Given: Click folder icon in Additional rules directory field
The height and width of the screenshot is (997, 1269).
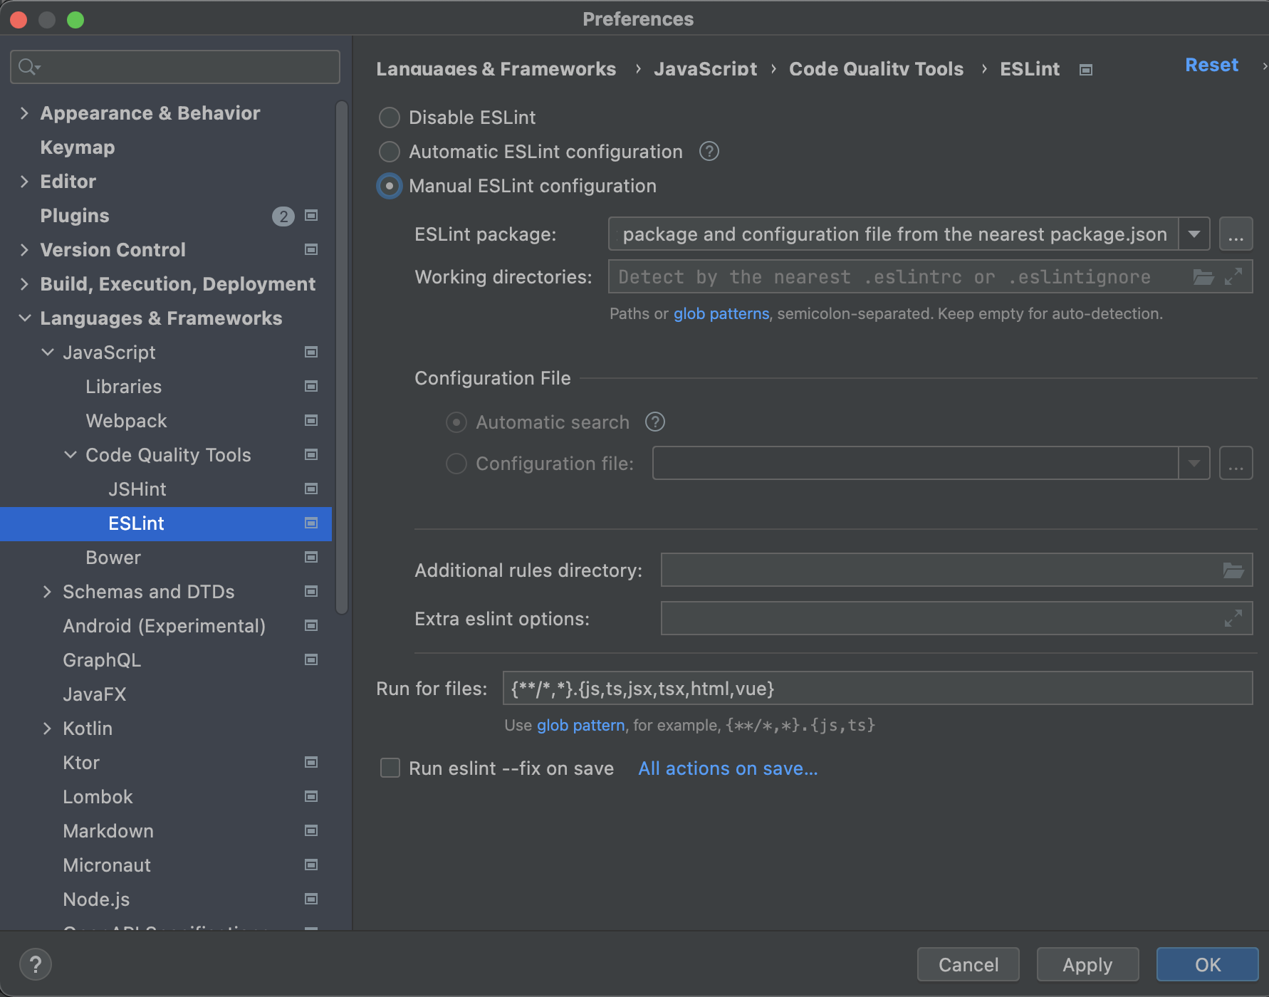Looking at the screenshot, I should (1233, 570).
